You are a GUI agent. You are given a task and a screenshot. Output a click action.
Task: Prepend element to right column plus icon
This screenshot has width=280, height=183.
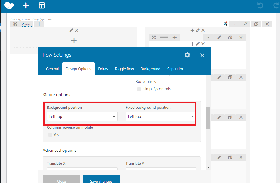[x=192, y=30]
